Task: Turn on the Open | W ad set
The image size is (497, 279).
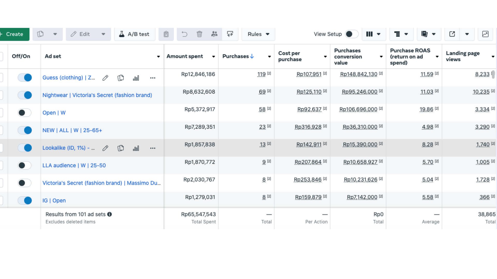Action: point(25,113)
